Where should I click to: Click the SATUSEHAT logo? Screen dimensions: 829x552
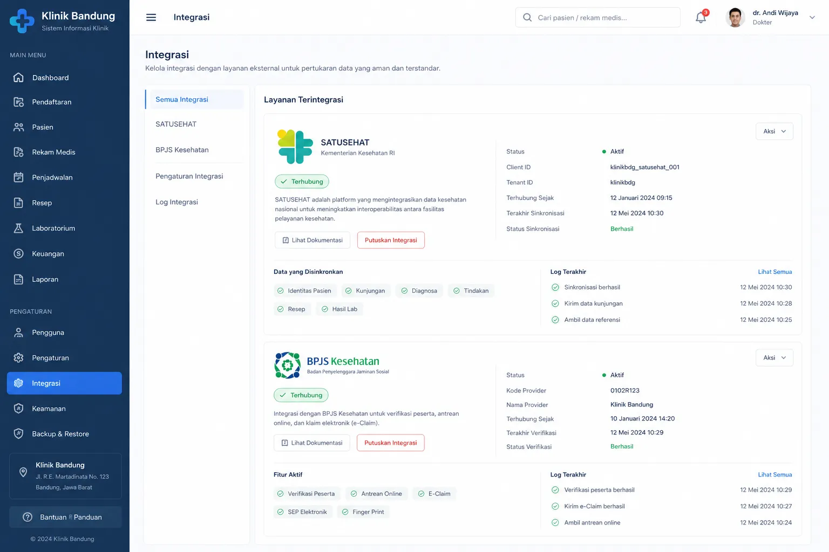[x=295, y=147]
